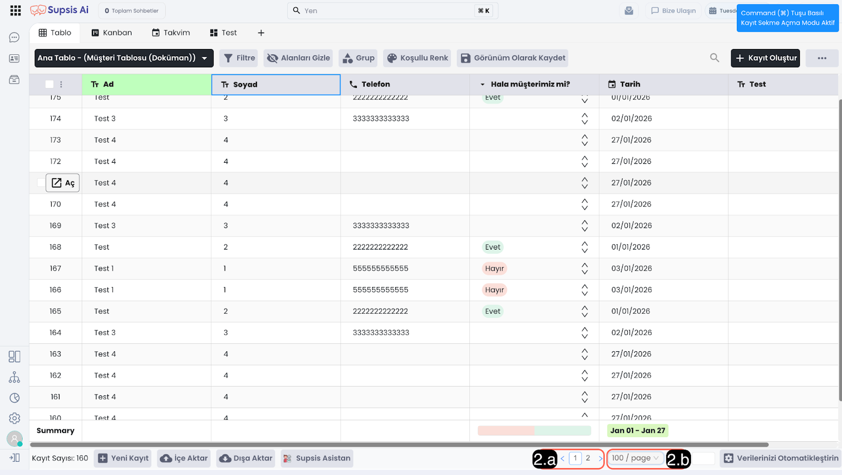Viewport: 842px width, 475px height.
Task: Open the contact card sidebar icon
Action: coord(14,58)
